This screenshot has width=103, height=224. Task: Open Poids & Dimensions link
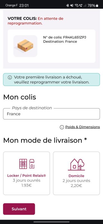click(83, 127)
